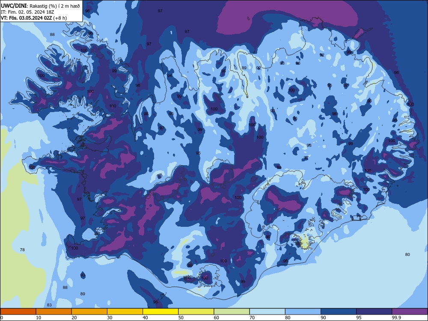The image size is (428, 321).
Task: Click the 70-80 pale blue legend swatch
Action: pos(267,312)
